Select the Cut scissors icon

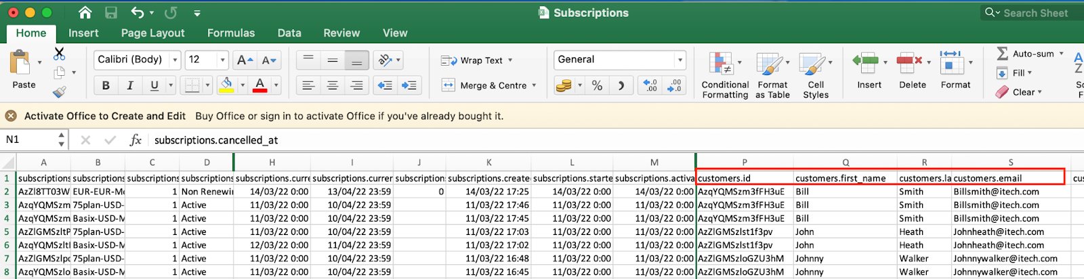(x=59, y=53)
